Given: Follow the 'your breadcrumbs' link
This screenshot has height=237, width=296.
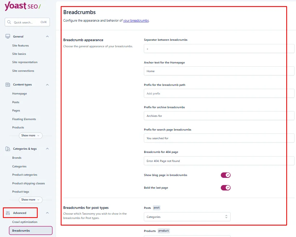Looking at the screenshot, I should point(136,20).
